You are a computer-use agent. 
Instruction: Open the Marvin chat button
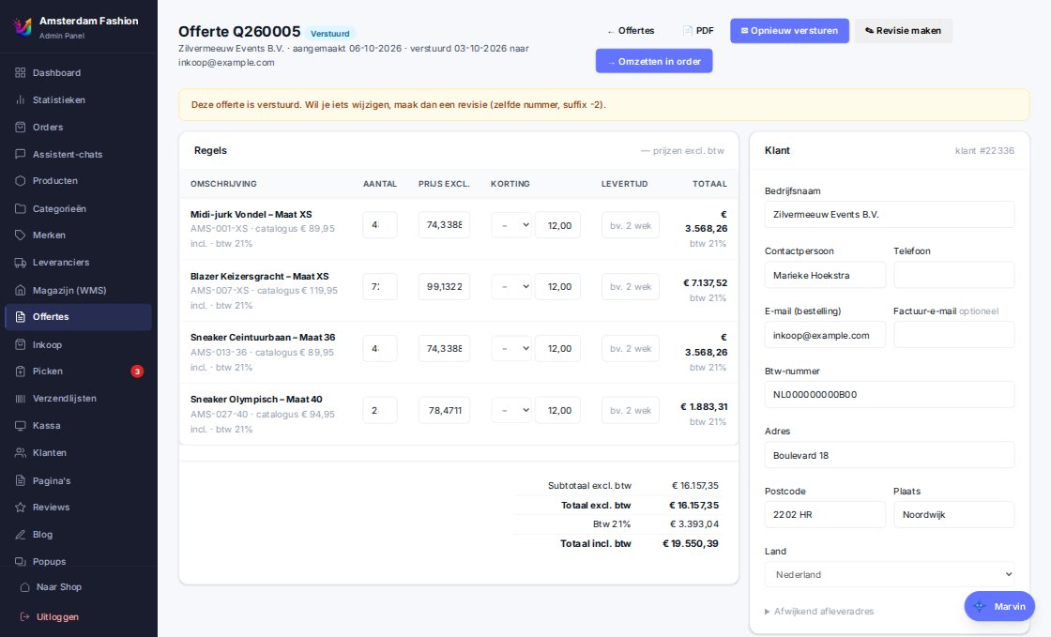tap(999, 606)
